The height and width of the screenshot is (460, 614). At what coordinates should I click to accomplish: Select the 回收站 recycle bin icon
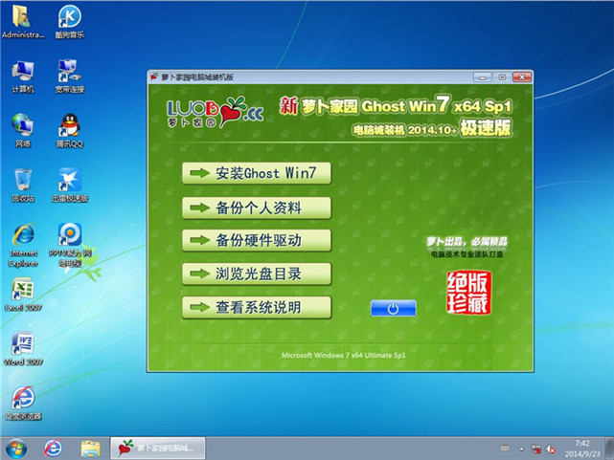point(23,186)
